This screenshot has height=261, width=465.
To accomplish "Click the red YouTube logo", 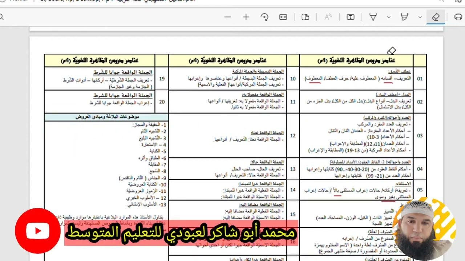I will tap(38, 231).
